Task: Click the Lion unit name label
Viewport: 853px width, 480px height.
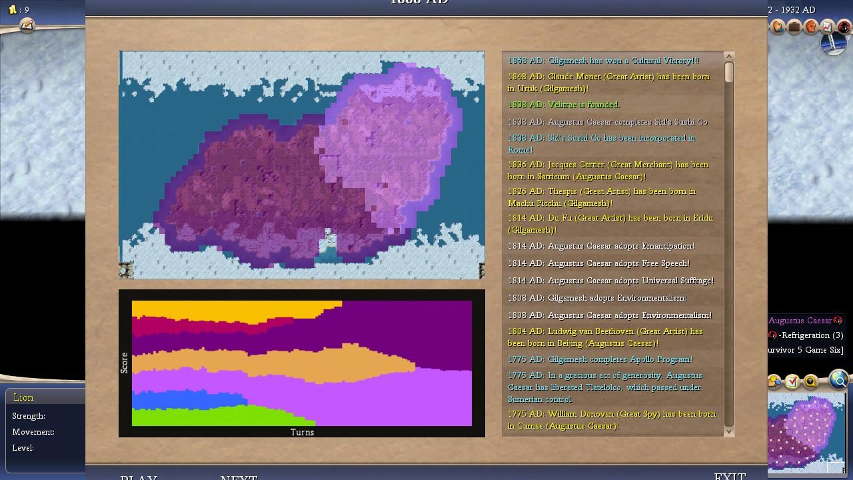Action: [23, 397]
